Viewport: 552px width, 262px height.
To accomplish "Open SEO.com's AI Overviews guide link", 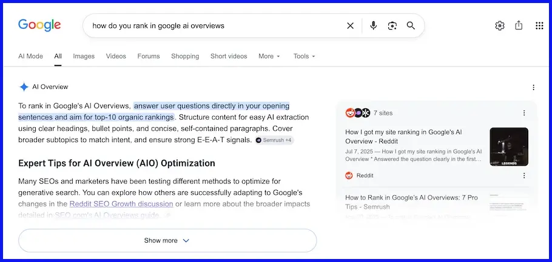I will (107, 215).
